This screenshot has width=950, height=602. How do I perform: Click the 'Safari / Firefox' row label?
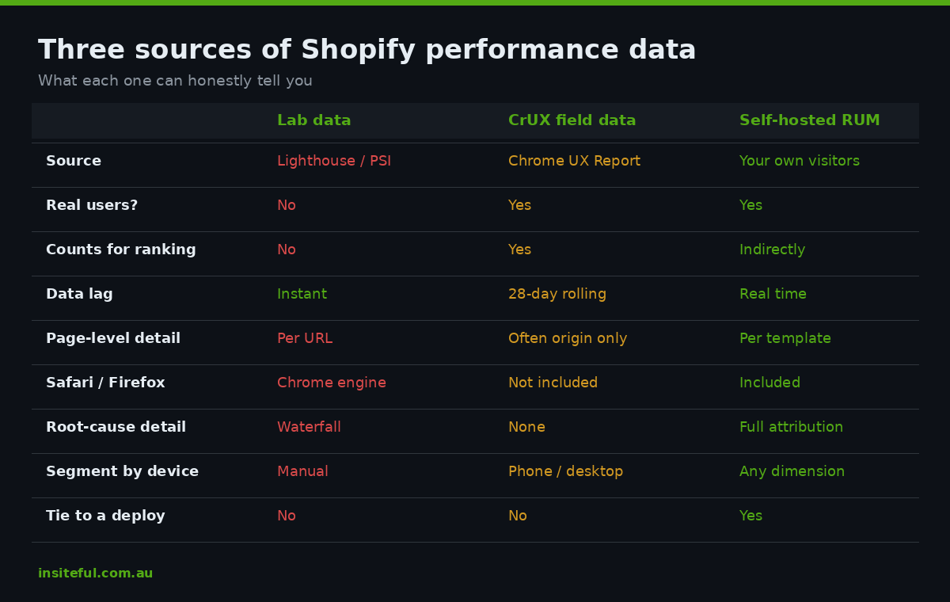click(x=105, y=383)
